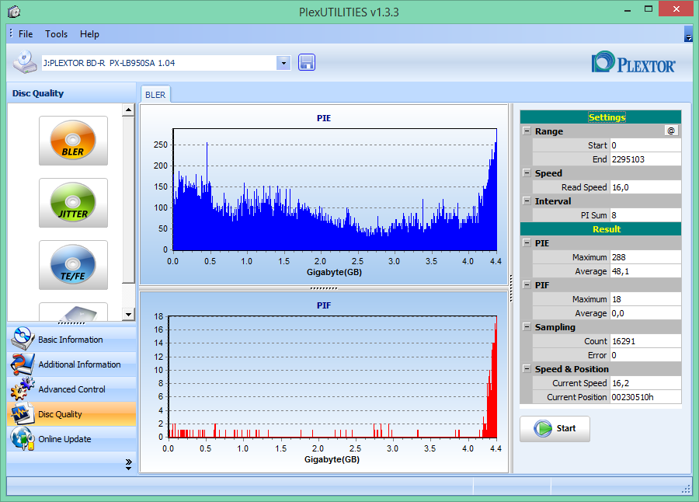
Task: Open Advanced Control section
Action: click(x=71, y=389)
